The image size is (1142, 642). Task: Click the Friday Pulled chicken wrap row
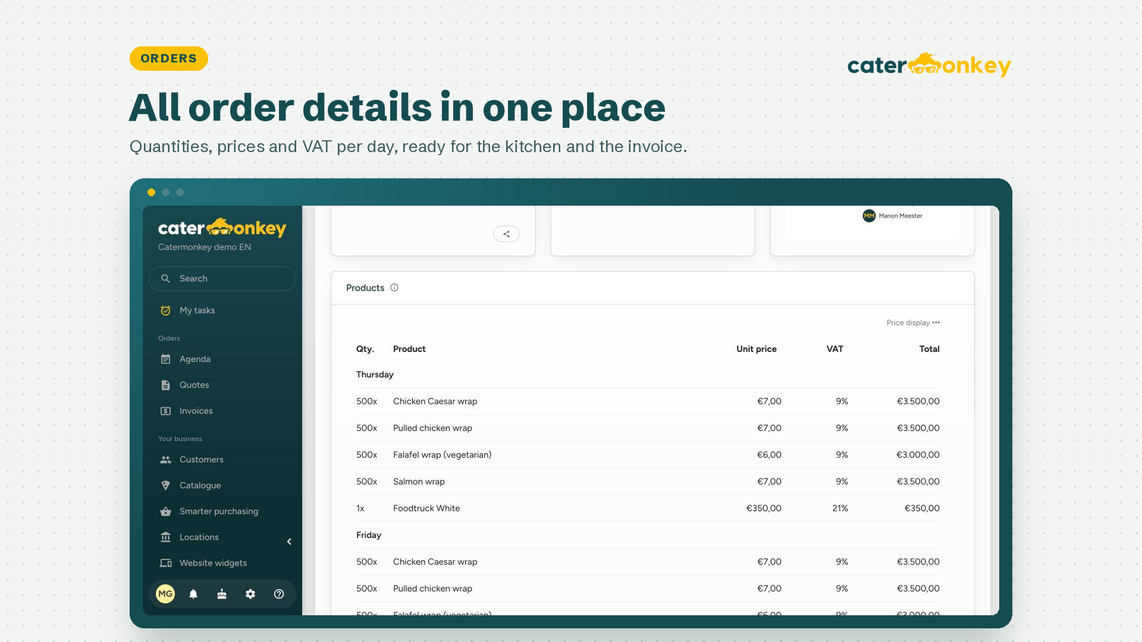tap(648, 588)
